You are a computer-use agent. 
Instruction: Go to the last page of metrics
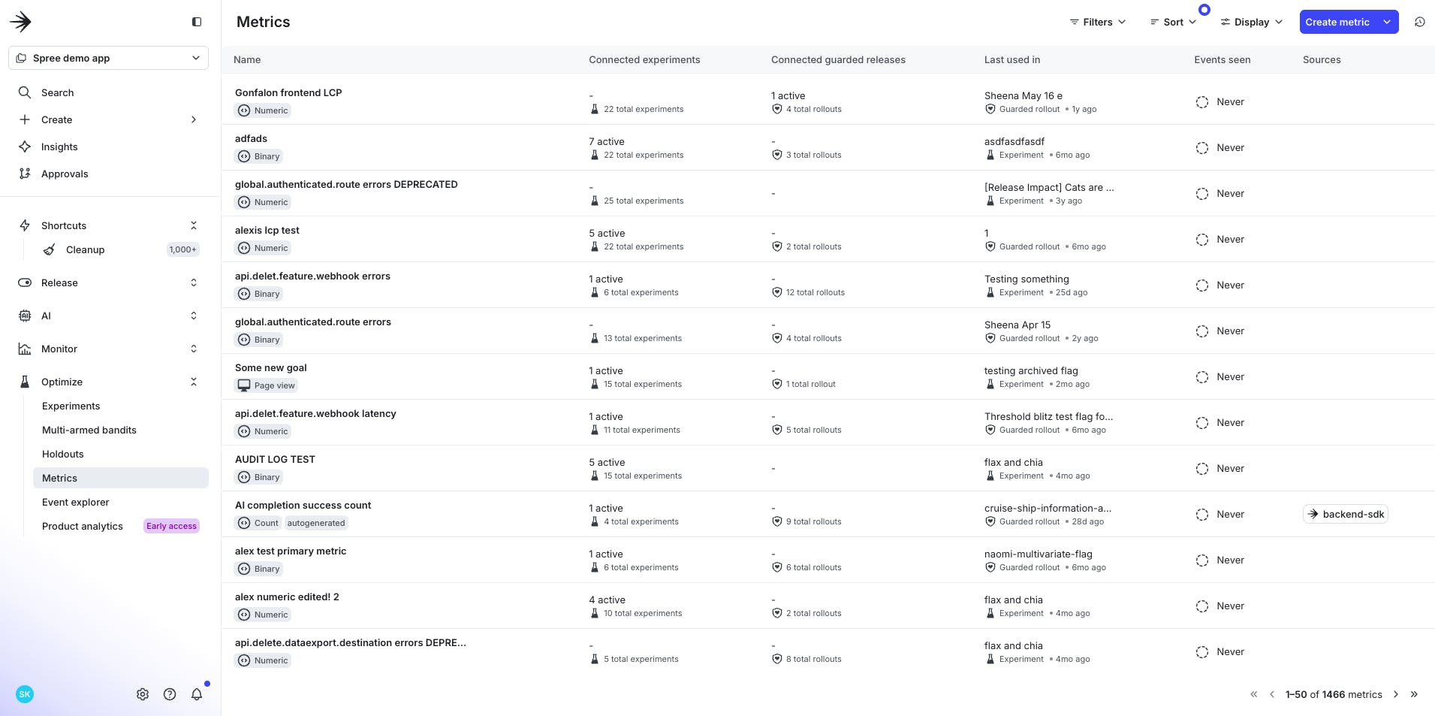coord(1414,694)
